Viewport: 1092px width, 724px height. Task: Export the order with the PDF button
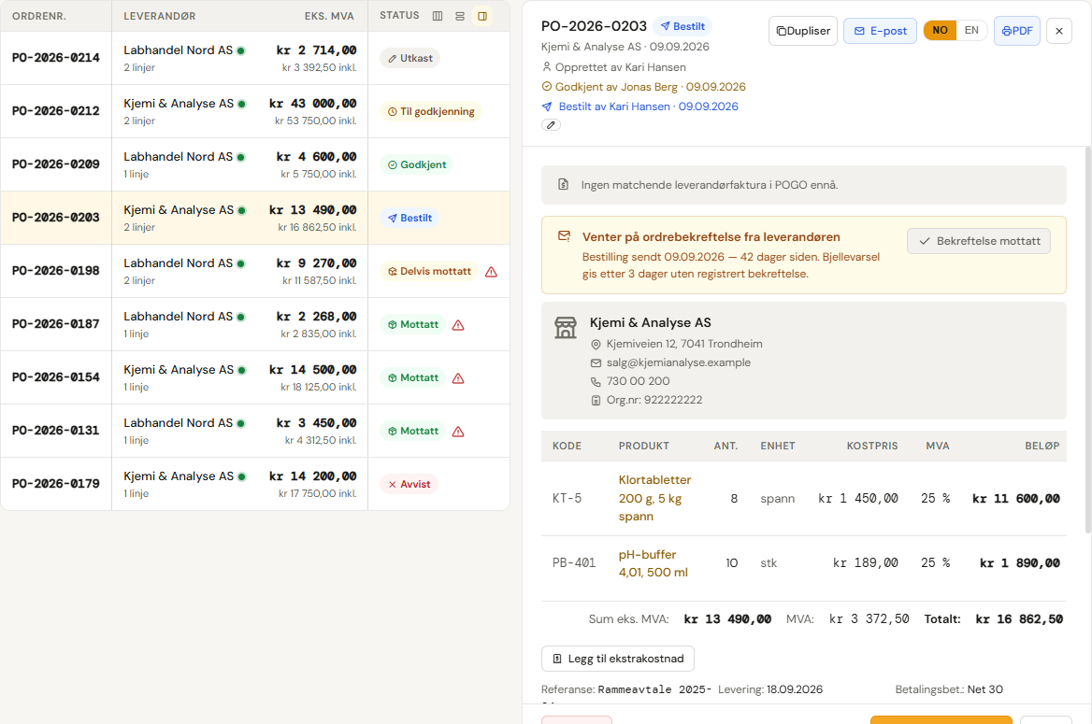click(x=1017, y=32)
